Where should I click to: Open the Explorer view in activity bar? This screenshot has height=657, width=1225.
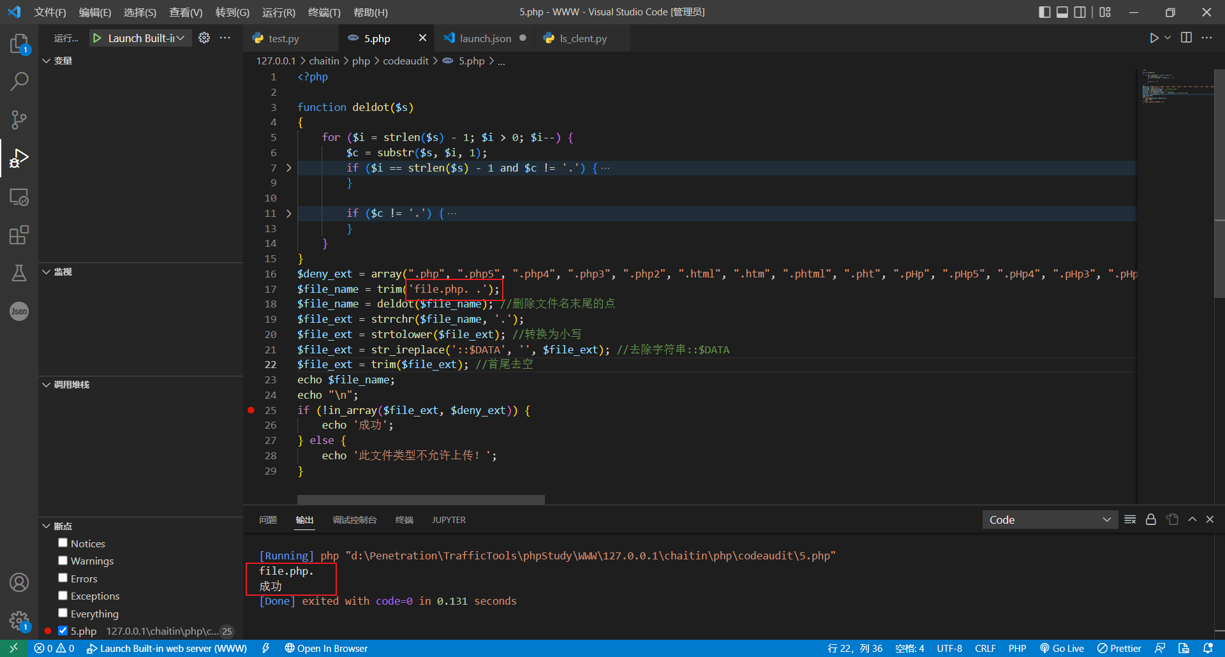coord(19,43)
